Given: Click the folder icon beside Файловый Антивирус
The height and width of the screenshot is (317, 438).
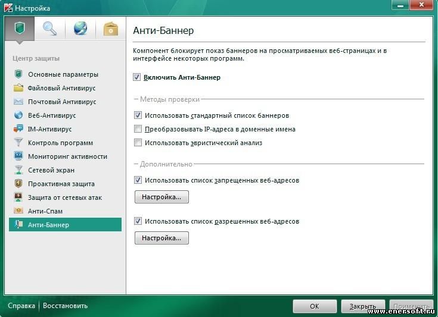Looking at the screenshot, I should pyautogui.click(x=18, y=88).
